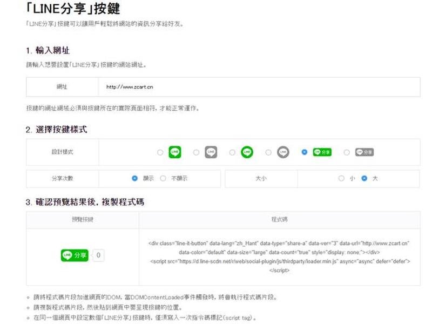Image resolution: width=432 pixels, height=324 pixels.
Task: Click the heading 3. 確認預覽結果後, 複製程式碼
Action: click(85, 202)
